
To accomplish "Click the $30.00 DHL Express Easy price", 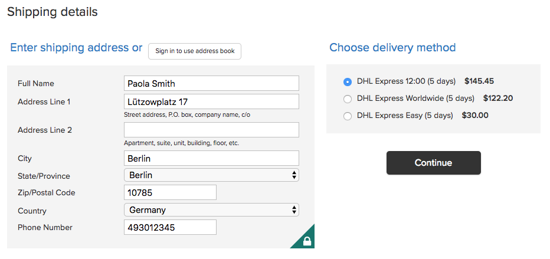I will pos(475,115).
